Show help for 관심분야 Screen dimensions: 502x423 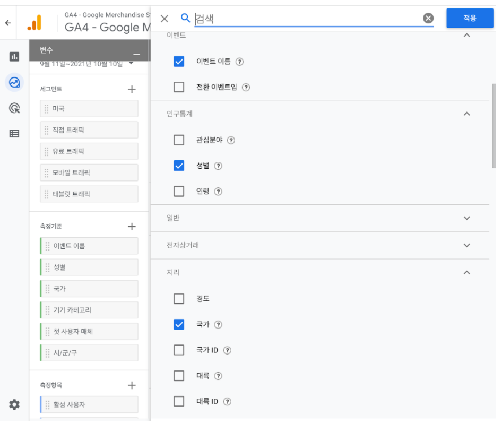231,140
